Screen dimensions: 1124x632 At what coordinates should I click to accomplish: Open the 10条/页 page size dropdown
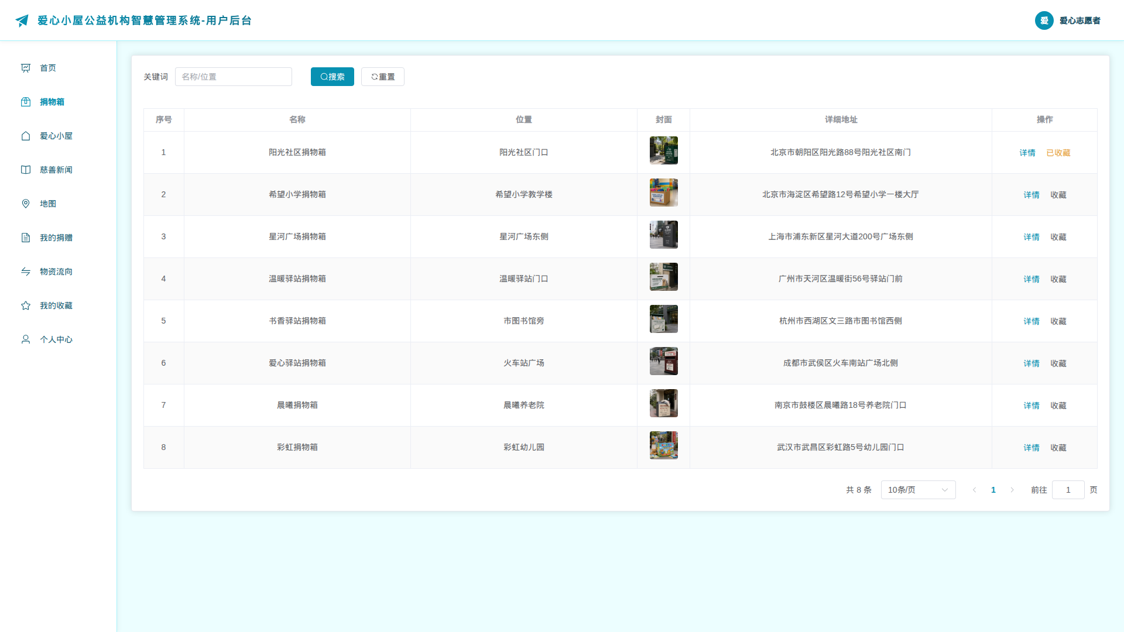click(x=918, y=490)
